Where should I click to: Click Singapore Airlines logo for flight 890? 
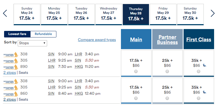click(11, 67)
